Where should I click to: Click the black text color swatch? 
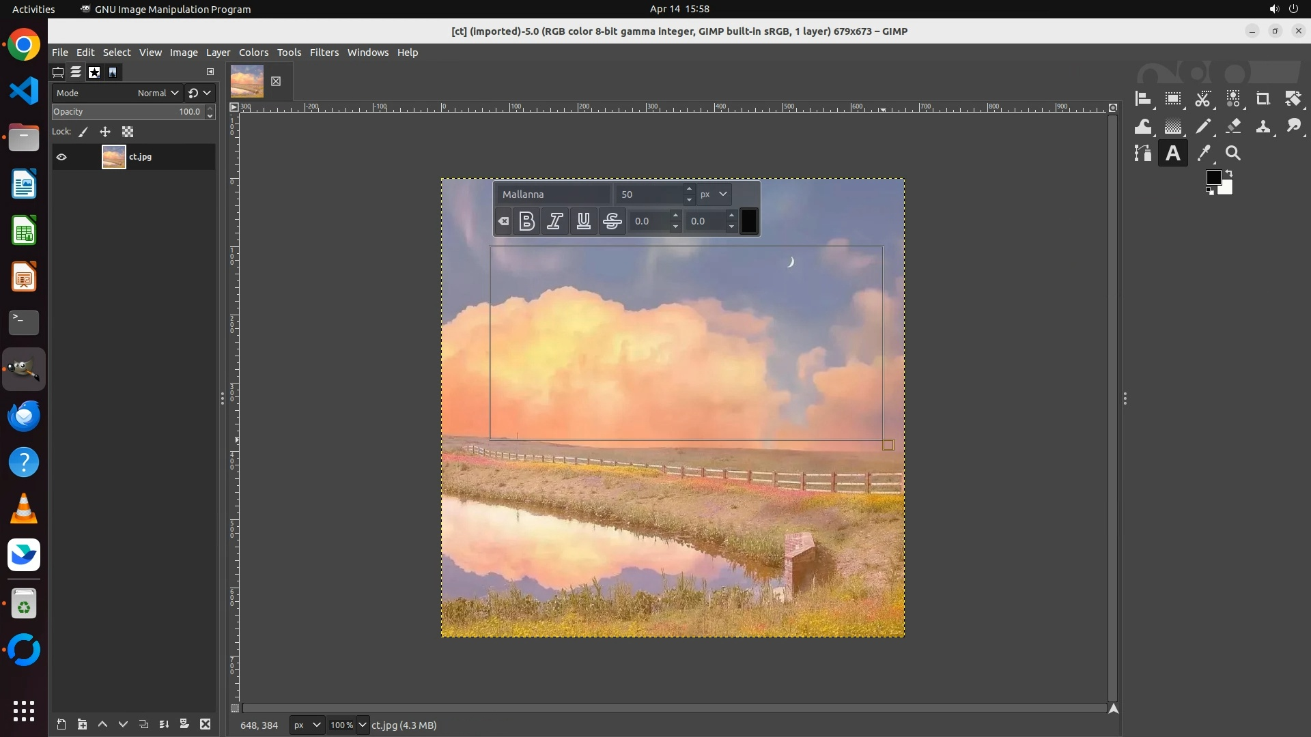pos(748,221)
